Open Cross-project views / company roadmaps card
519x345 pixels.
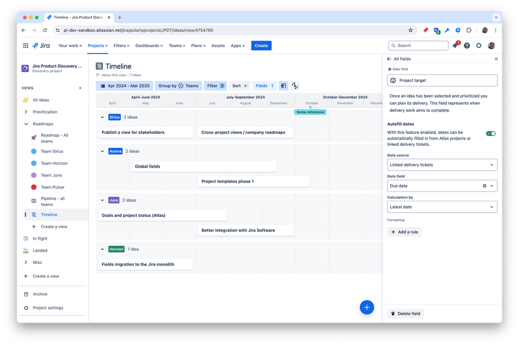click(x=245, y=132)
